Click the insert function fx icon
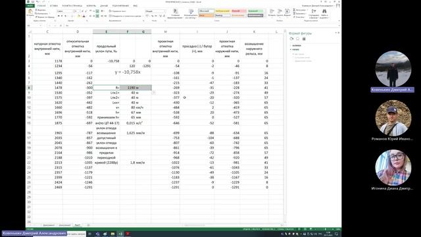 click(x=61, y=26)
